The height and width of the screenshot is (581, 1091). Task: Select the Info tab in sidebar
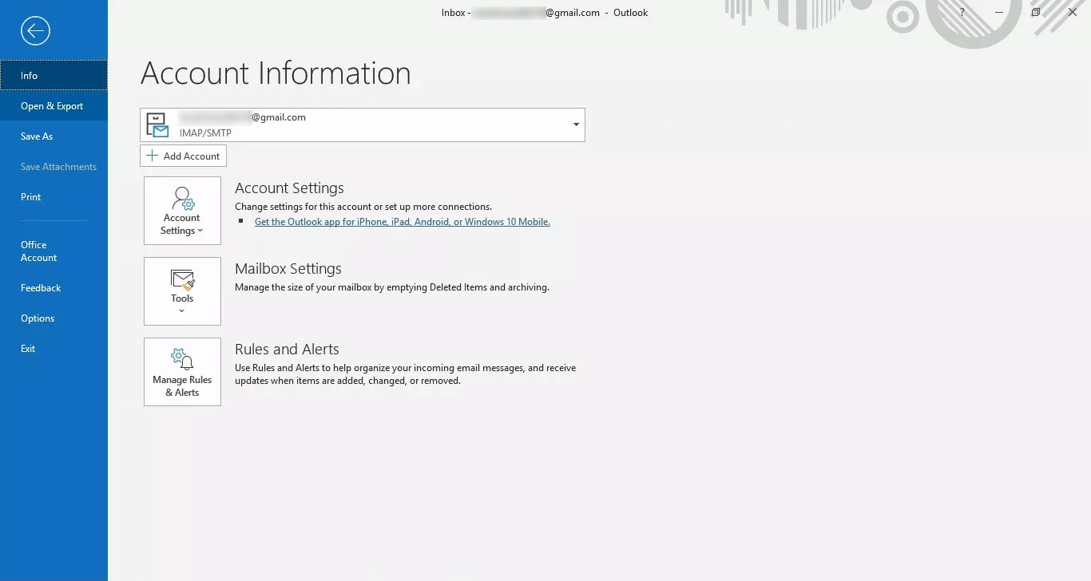click(54, 76)
